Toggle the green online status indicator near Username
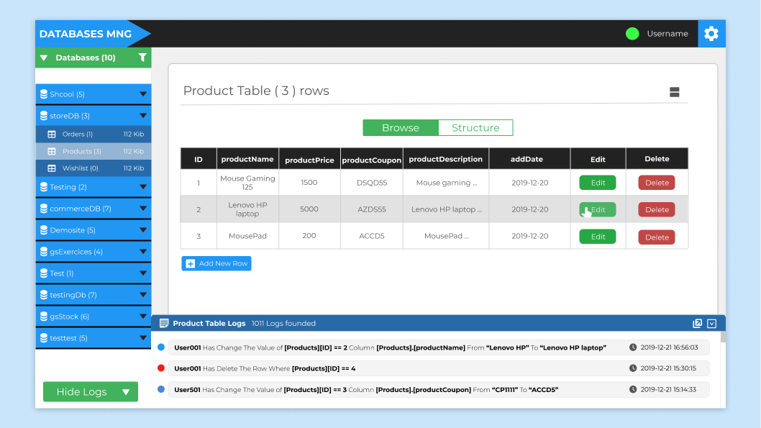 click(x=632, y=33)
